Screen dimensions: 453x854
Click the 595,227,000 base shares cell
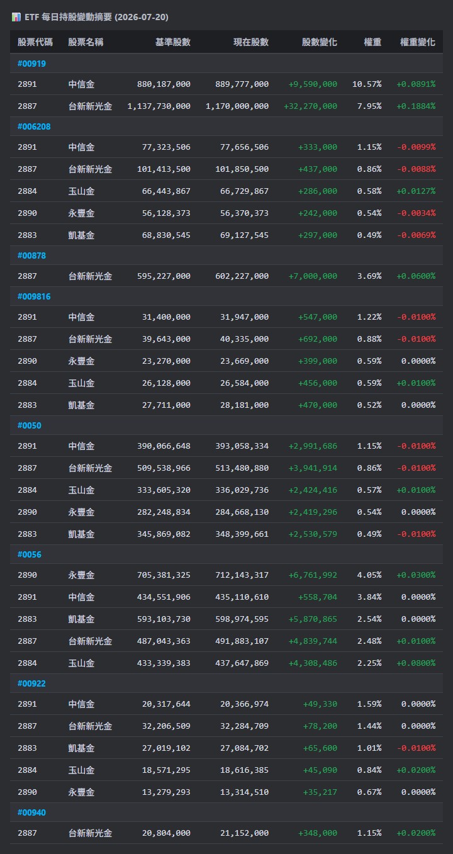pos(164,276)
